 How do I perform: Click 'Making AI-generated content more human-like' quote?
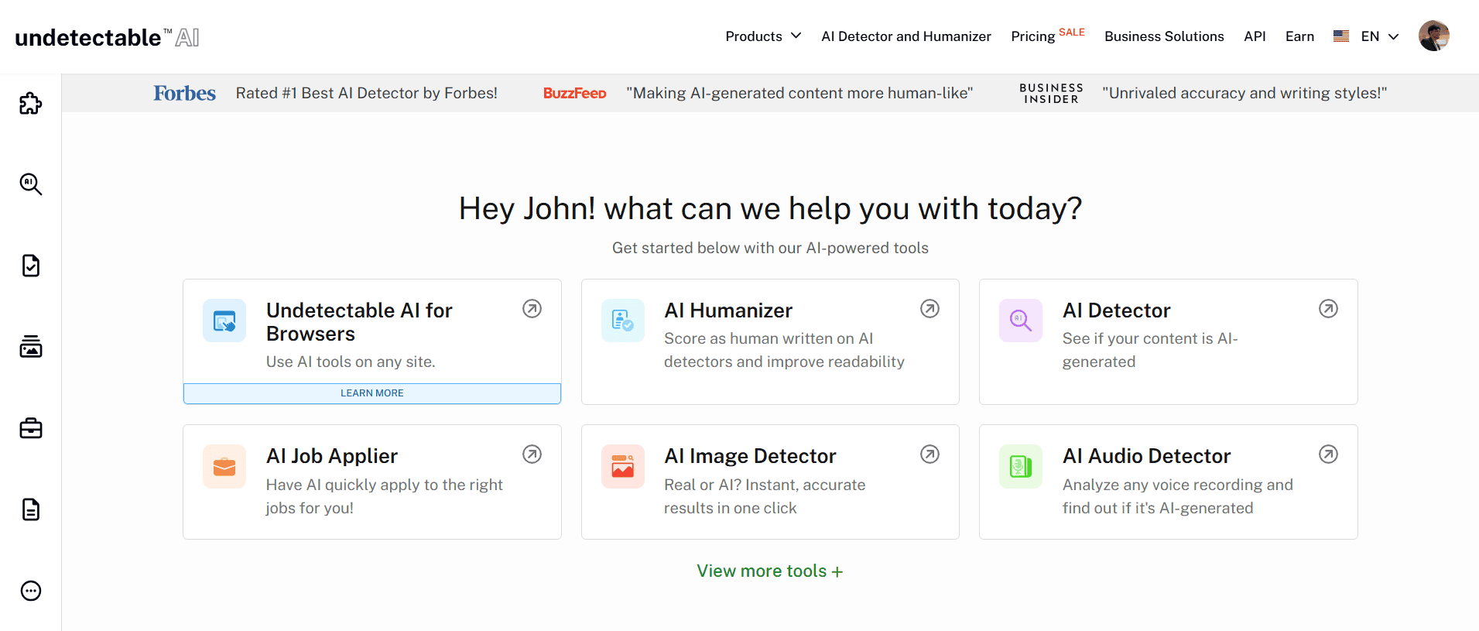point(799,93)
